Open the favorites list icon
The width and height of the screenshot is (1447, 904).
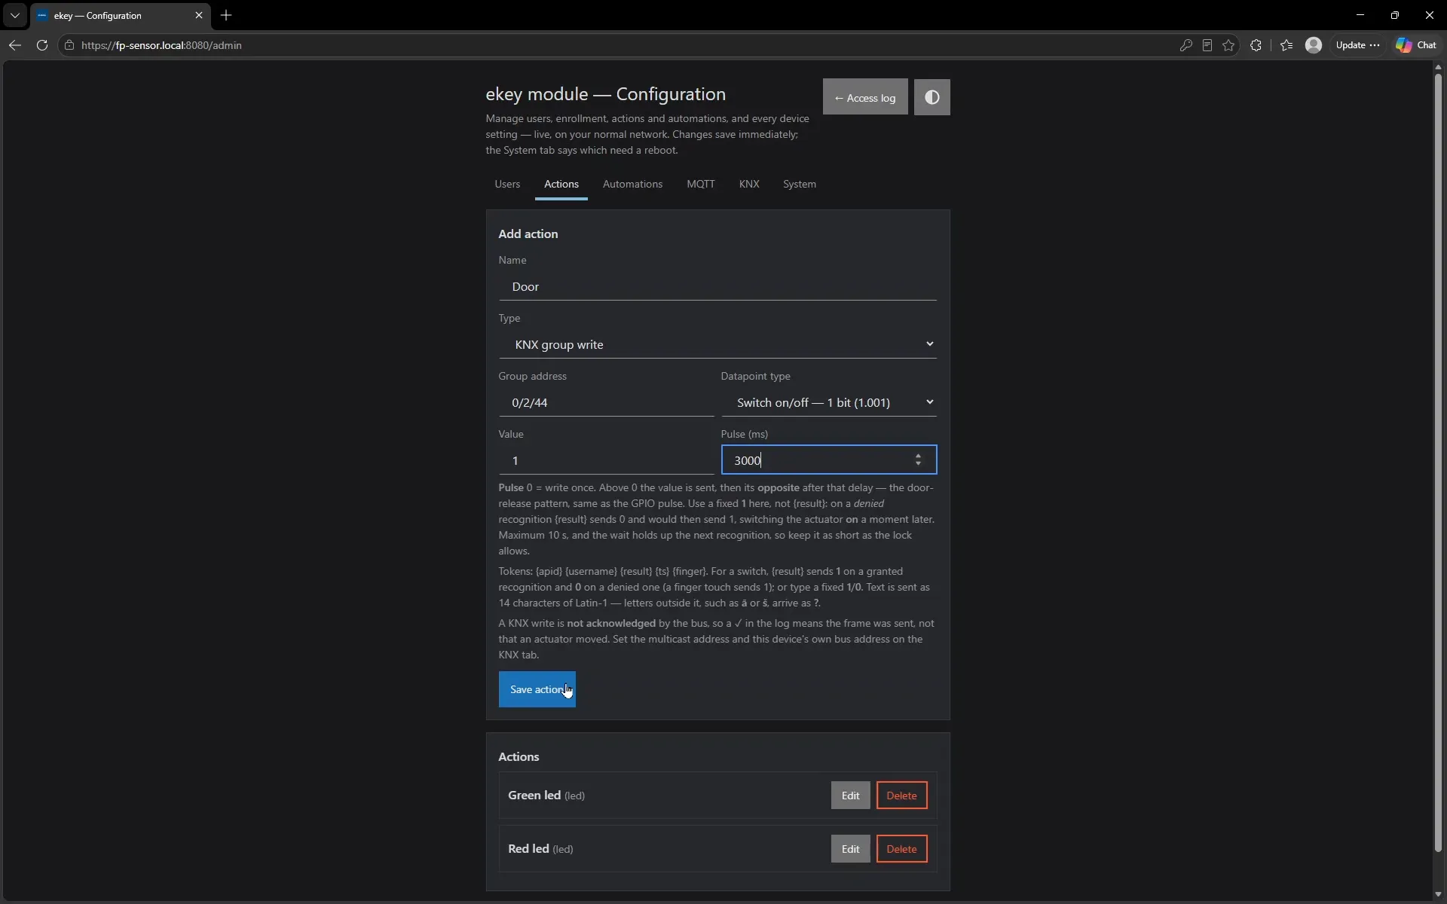point(1286,45)
